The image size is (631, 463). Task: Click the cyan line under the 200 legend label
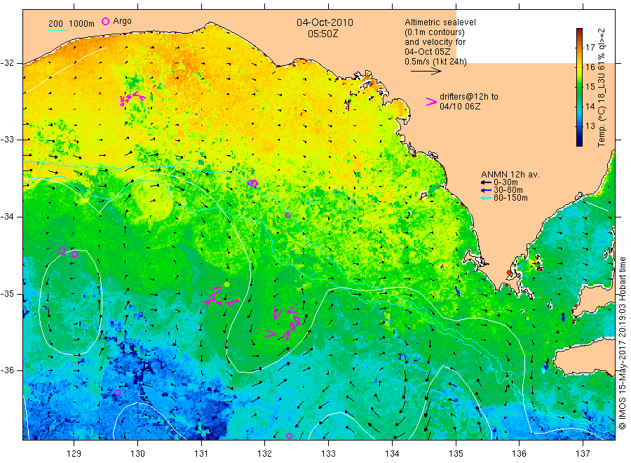point(58,30)
